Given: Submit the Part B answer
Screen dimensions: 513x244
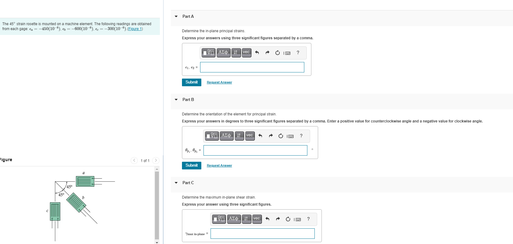Looking at the screenshot, I should tap(191, 165).
